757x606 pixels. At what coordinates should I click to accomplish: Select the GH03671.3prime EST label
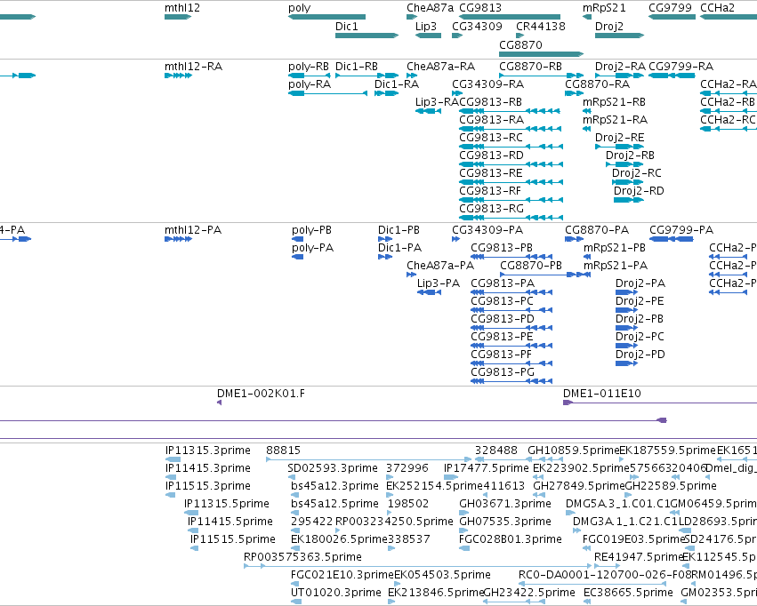pyautogui.click(x=505, y=504)
